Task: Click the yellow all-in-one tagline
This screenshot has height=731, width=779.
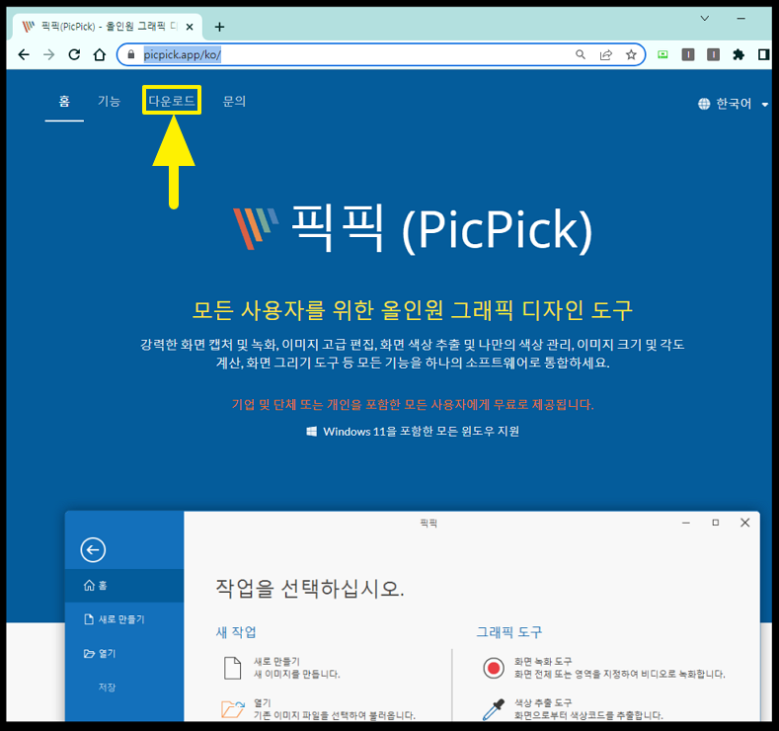Action: tap(413, 310)
